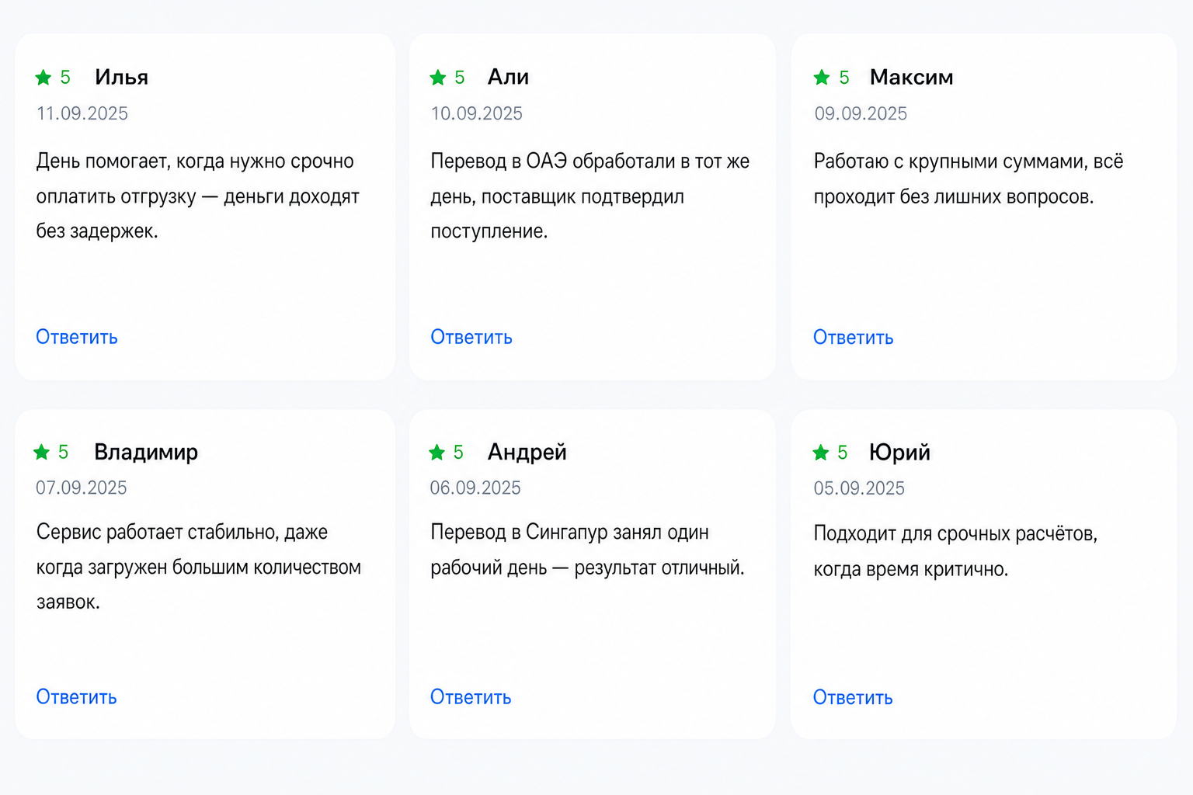This screenshot has width=1193, height=795.
Task: Reply to Али's review via Ответить
Action: (471, 337)
